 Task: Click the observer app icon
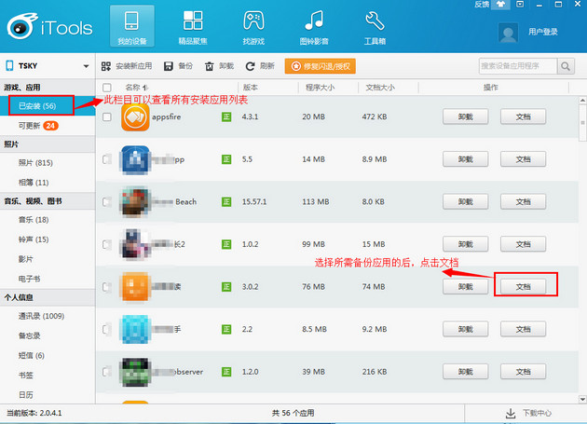tap(135, 372)
